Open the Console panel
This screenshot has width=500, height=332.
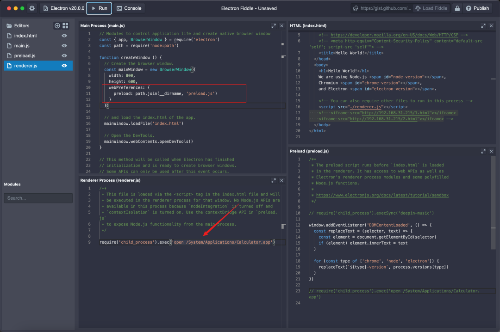[x=129, y=8]
